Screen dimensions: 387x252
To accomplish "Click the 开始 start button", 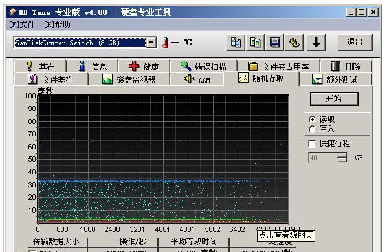I will [x=334, y=99].
